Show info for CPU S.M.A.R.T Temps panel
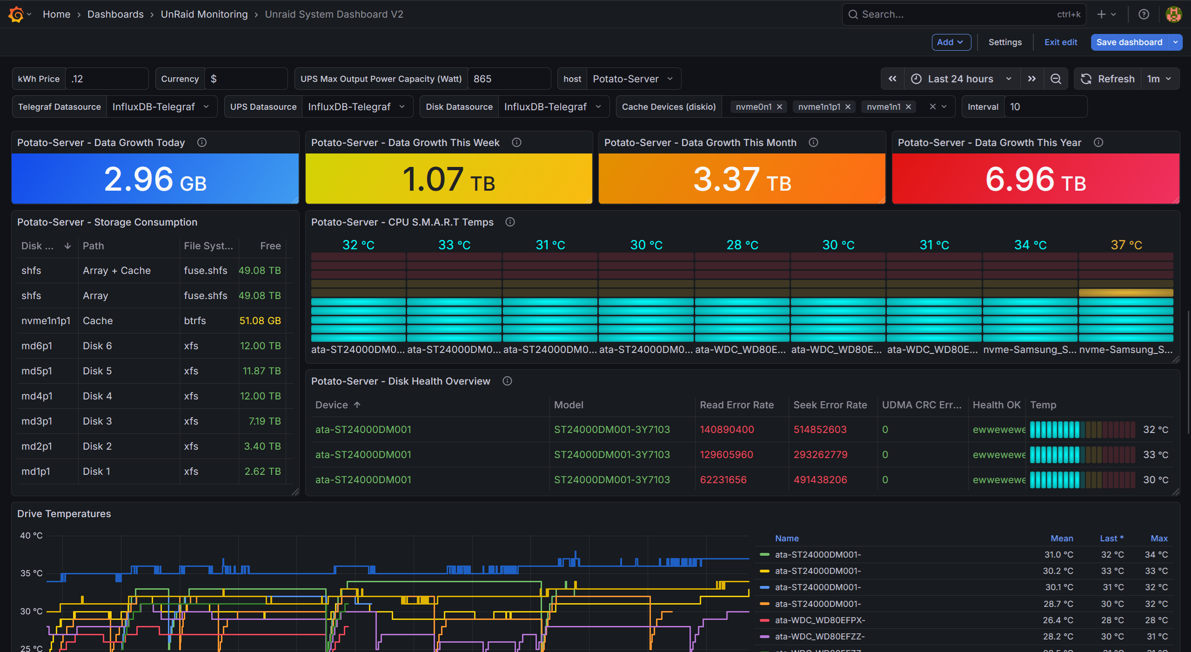The height and width of the screenshot is (652, 1191). pos(510,222)
